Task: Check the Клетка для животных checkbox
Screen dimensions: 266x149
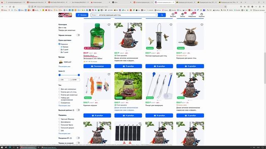Action: (59, 95)
